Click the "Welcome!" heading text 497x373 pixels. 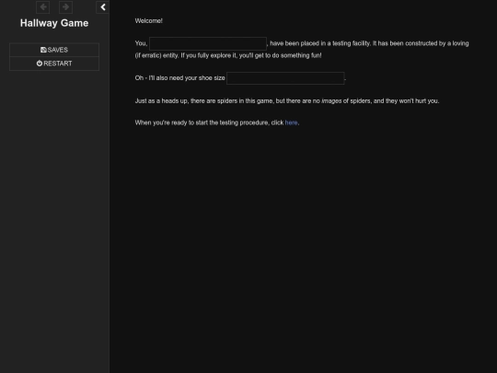149,21
